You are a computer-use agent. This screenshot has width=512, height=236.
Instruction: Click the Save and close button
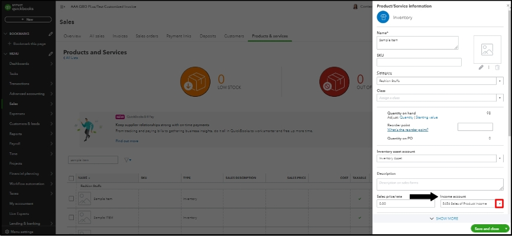click(487, 229)
